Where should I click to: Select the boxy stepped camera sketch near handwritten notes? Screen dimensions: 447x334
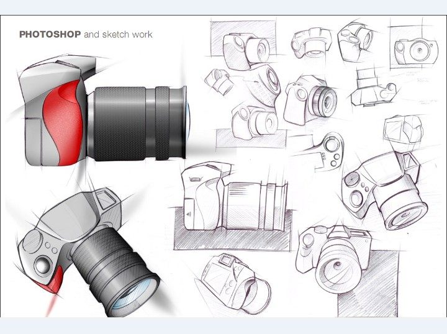(372, 87)
